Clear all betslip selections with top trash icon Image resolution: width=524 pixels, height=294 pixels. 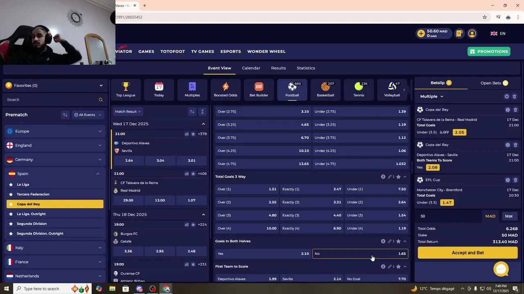(x=515, y=96)
